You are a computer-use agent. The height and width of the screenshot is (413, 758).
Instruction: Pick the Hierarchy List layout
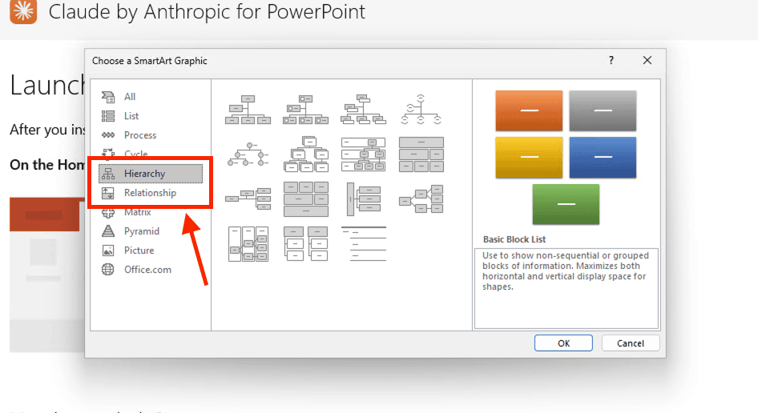pos(305,244)
